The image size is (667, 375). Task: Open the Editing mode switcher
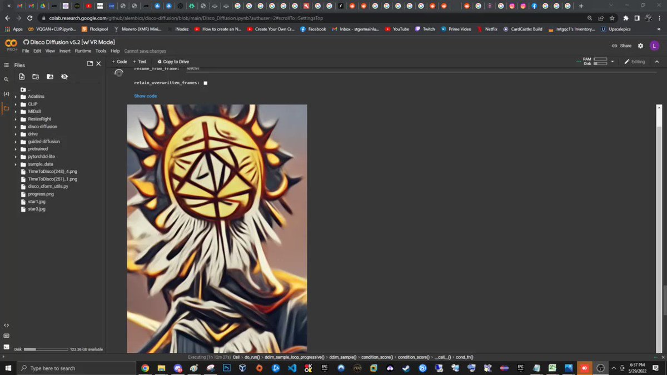pos(635,62)
